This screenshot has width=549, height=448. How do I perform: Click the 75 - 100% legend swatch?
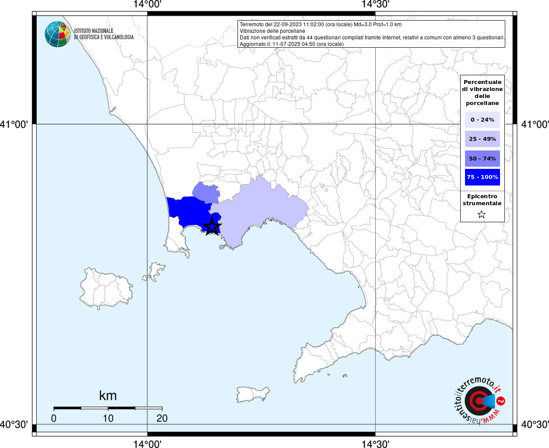pyautogui.click(x=482, y=177)
